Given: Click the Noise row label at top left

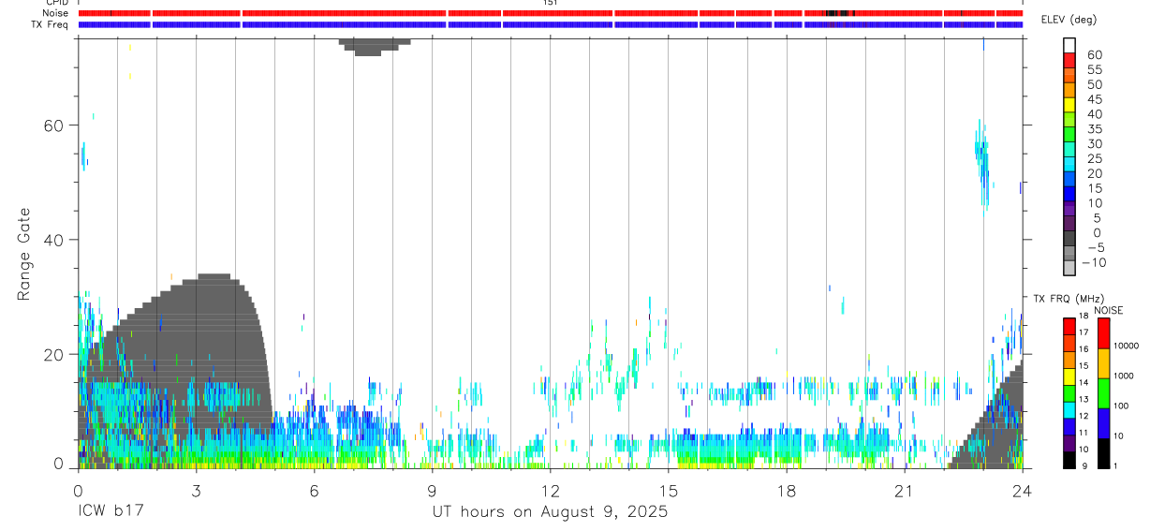Looking at the screenshot, I should (55, 13).
